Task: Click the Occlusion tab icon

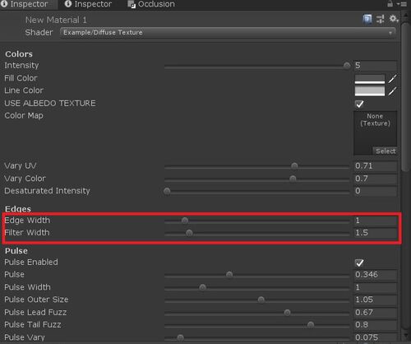Action: (x=132, y=4)
